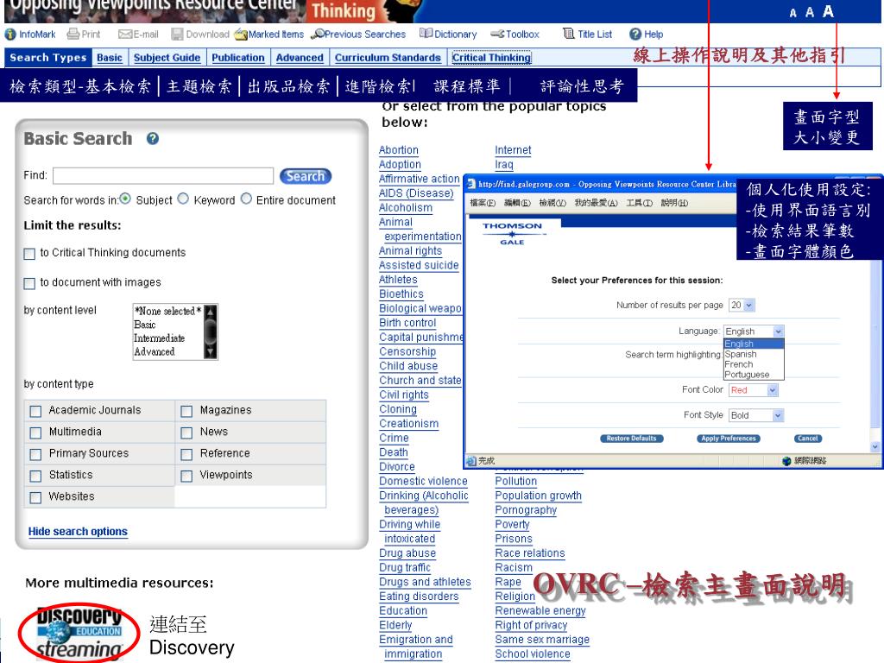884x663 pixels.
Task: Click content level list scrollbar
Action: coord(211,331)
